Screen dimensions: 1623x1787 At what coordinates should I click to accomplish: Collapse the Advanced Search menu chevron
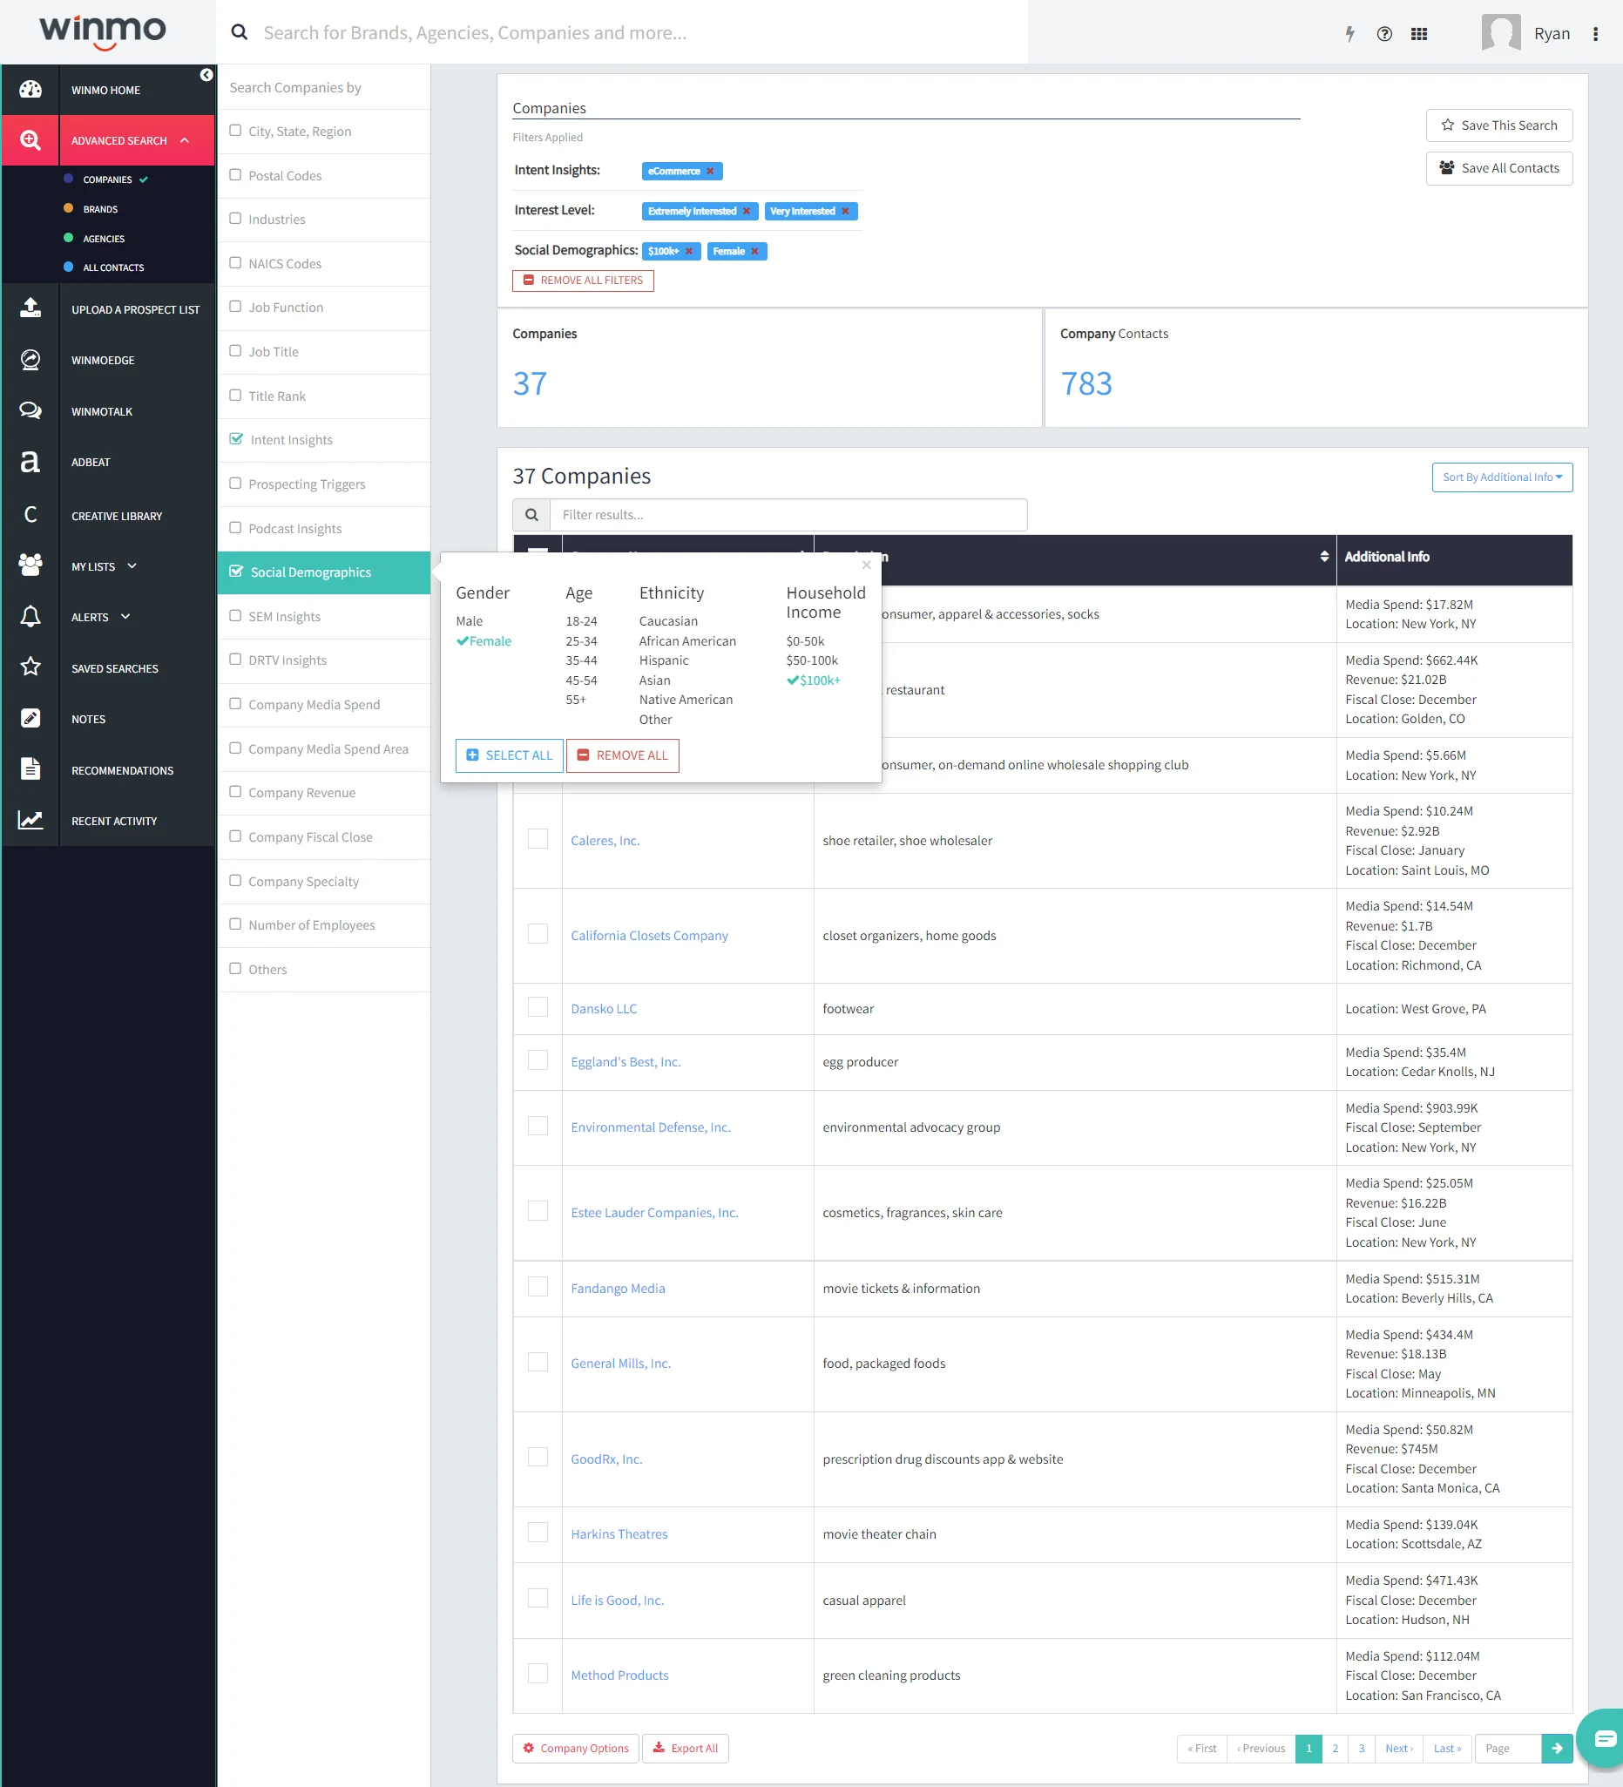pyautogui.click(x=185, y=140)
